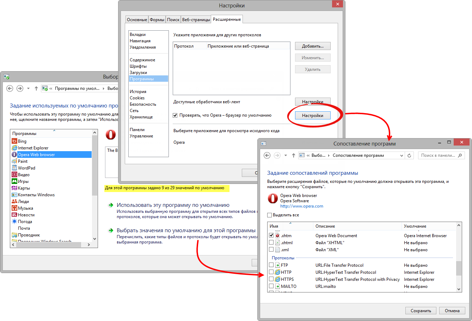The width and height of the screenshot is (472, 321).
Task: Click the green arrow beside Использовать эту программу
Action: (x=111, y=205)
